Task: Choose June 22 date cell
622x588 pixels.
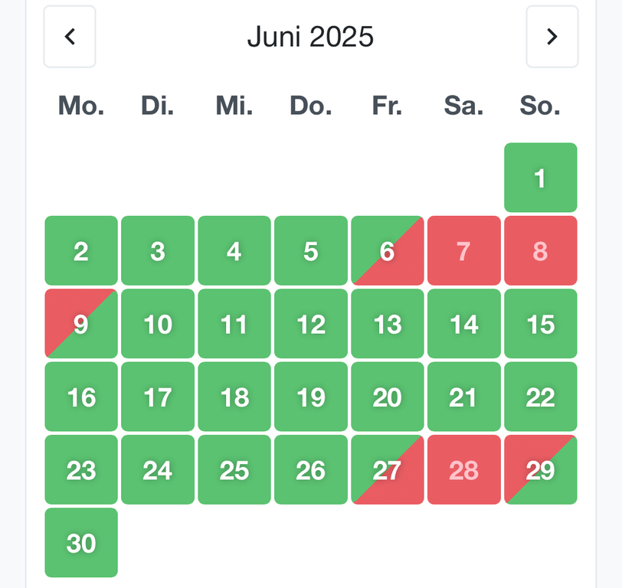Action: [540, 397]
